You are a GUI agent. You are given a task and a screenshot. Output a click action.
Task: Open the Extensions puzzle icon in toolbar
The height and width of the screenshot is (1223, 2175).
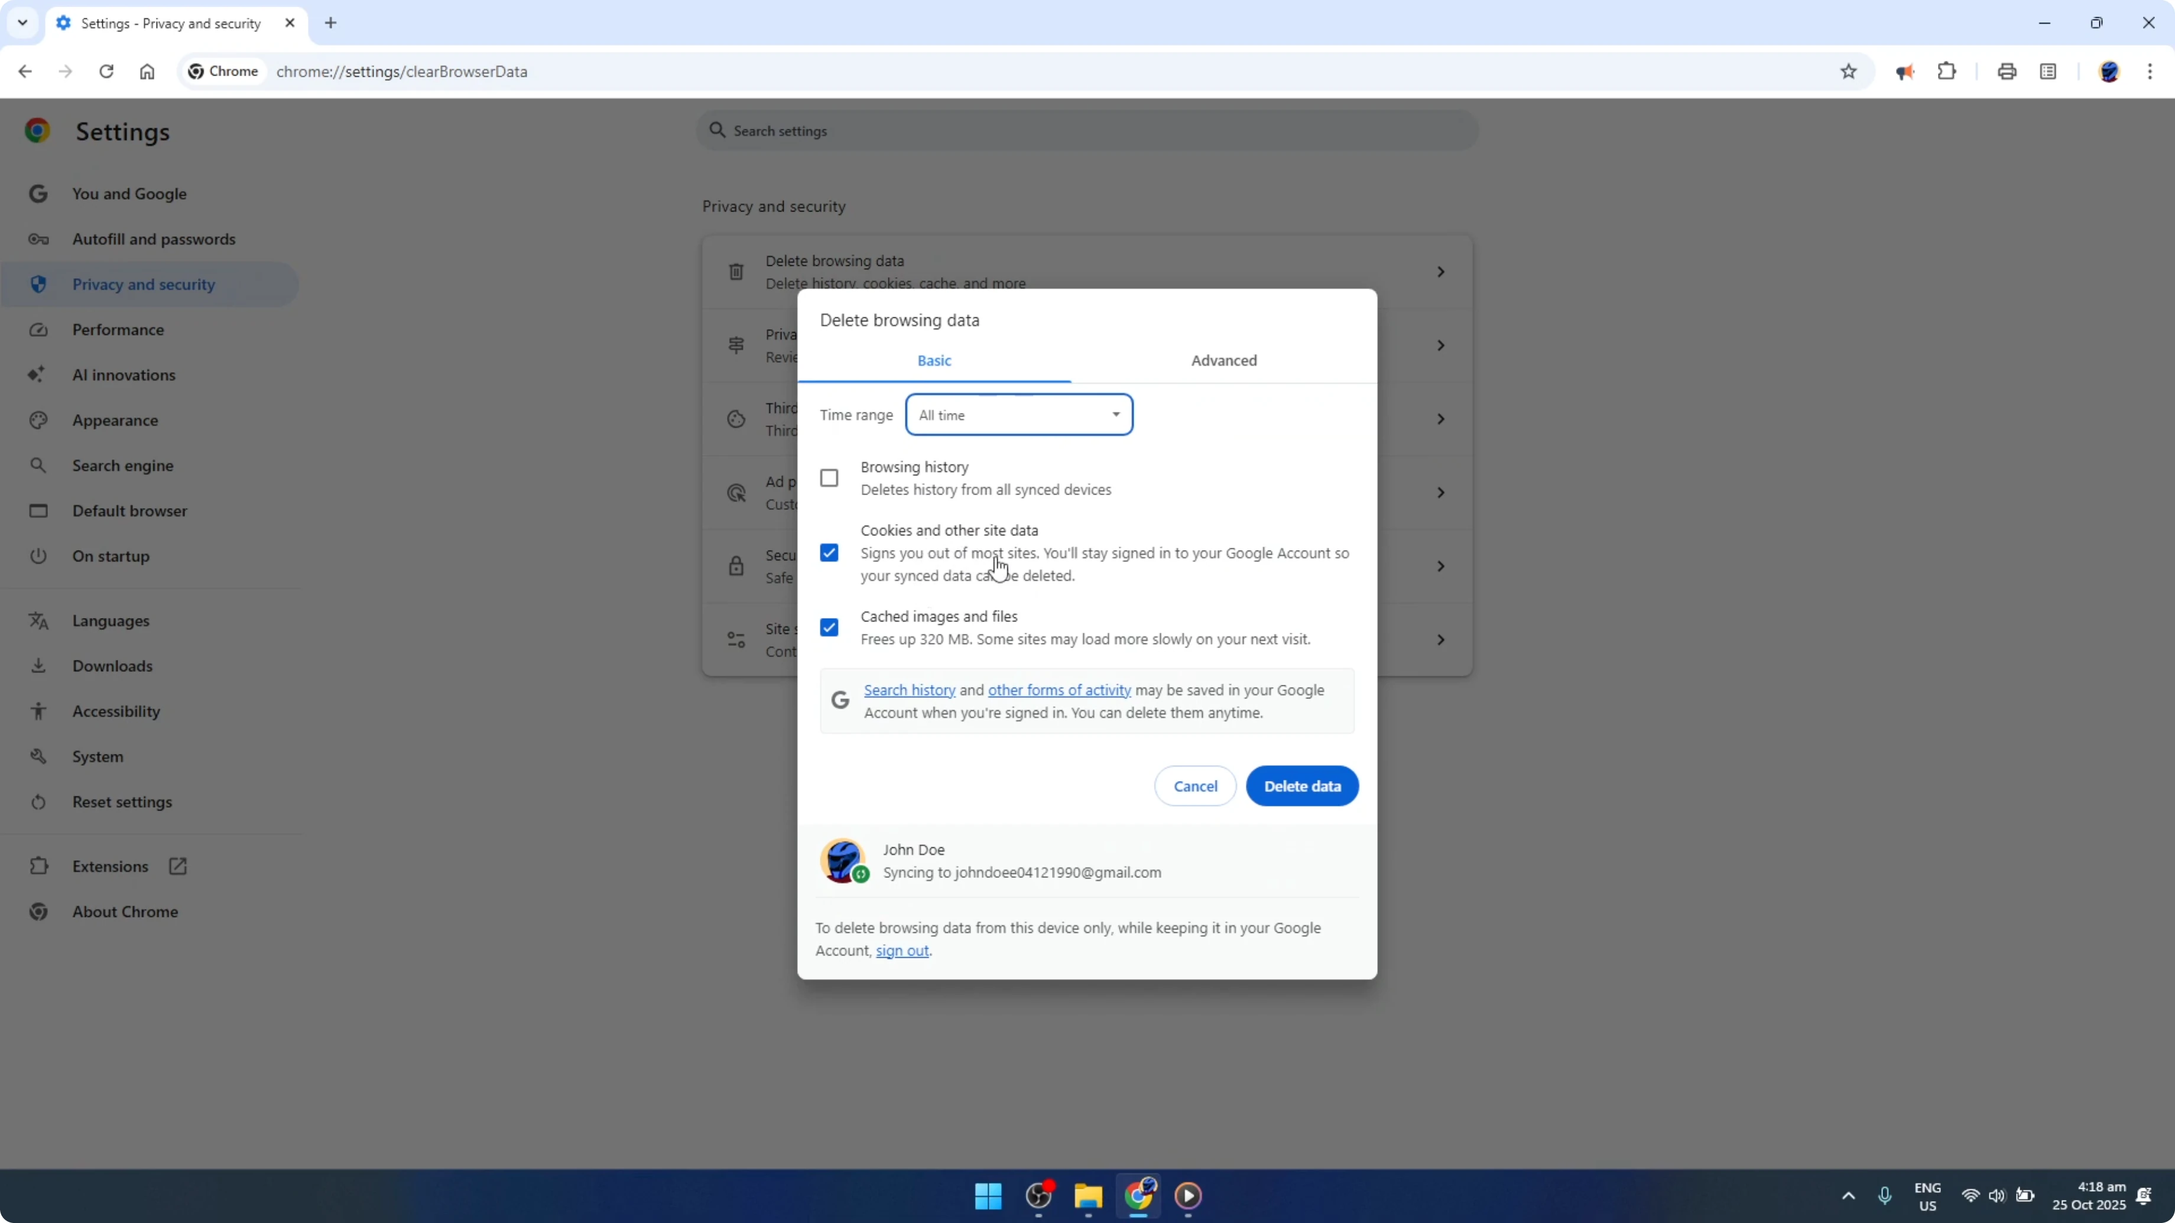[x=1946, y=71]
